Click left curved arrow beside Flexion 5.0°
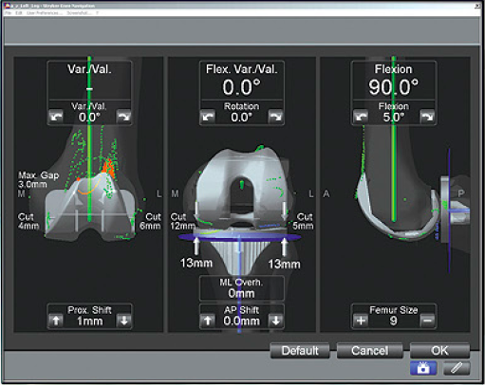Screen dimensions: 485x385 coord(361,117)
